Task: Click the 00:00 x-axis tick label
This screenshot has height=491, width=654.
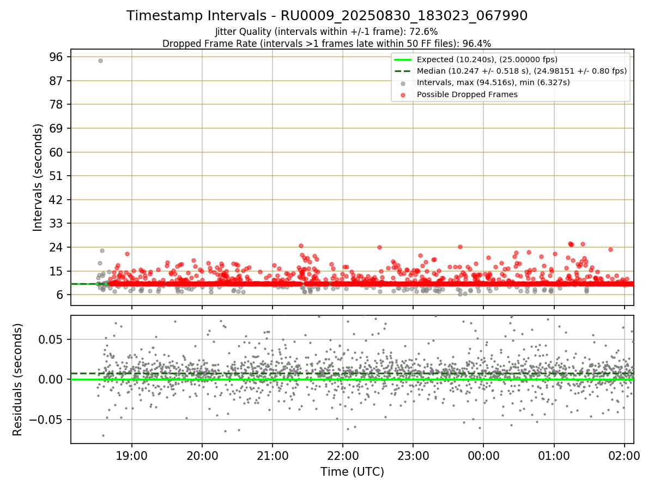Action: coord(483,456)
